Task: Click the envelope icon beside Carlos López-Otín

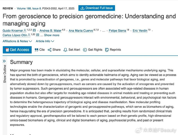Action: coord(38,35)
